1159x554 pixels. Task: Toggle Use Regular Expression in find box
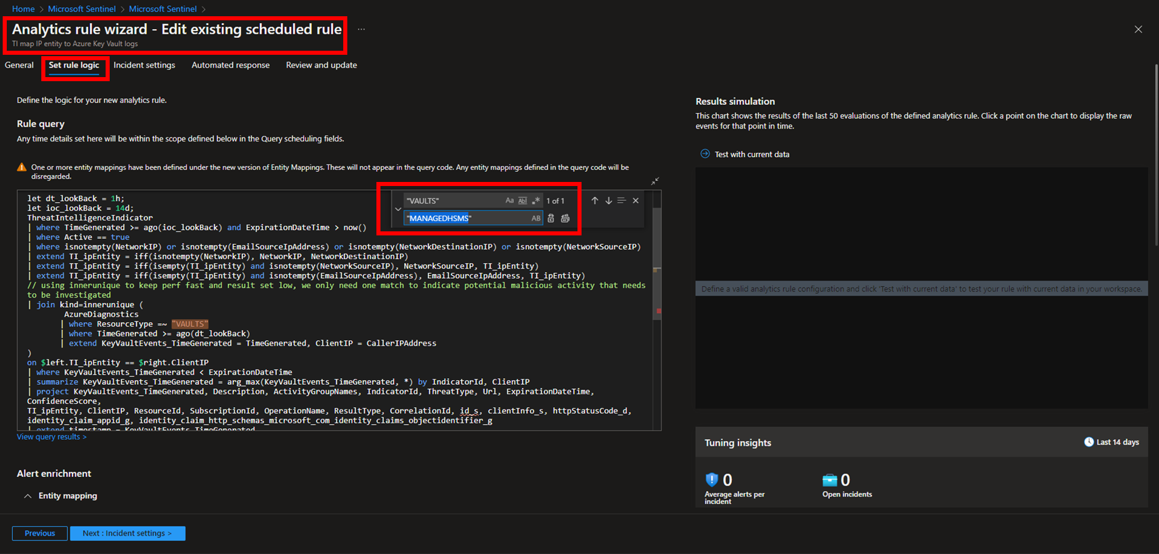[536, 201]
